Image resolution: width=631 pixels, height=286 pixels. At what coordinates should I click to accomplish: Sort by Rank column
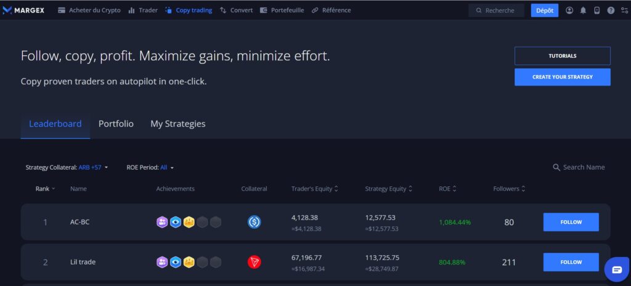click(45, 189)
